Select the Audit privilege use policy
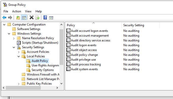173x99 pixels. point(83,60)
